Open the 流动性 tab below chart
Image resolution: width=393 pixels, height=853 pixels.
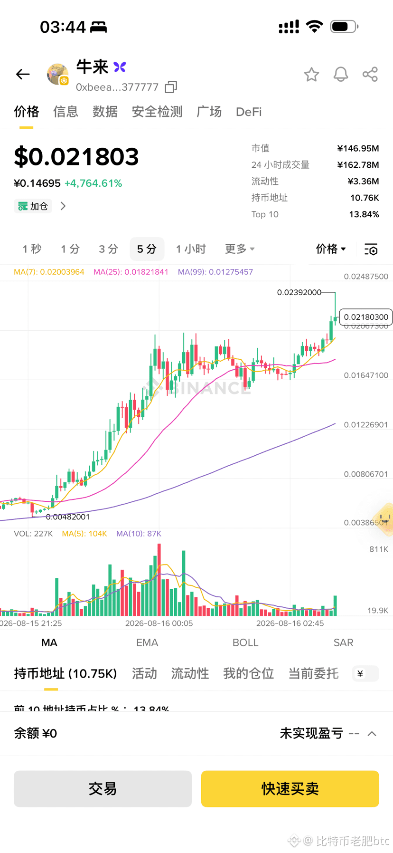[x=190, y=673]
